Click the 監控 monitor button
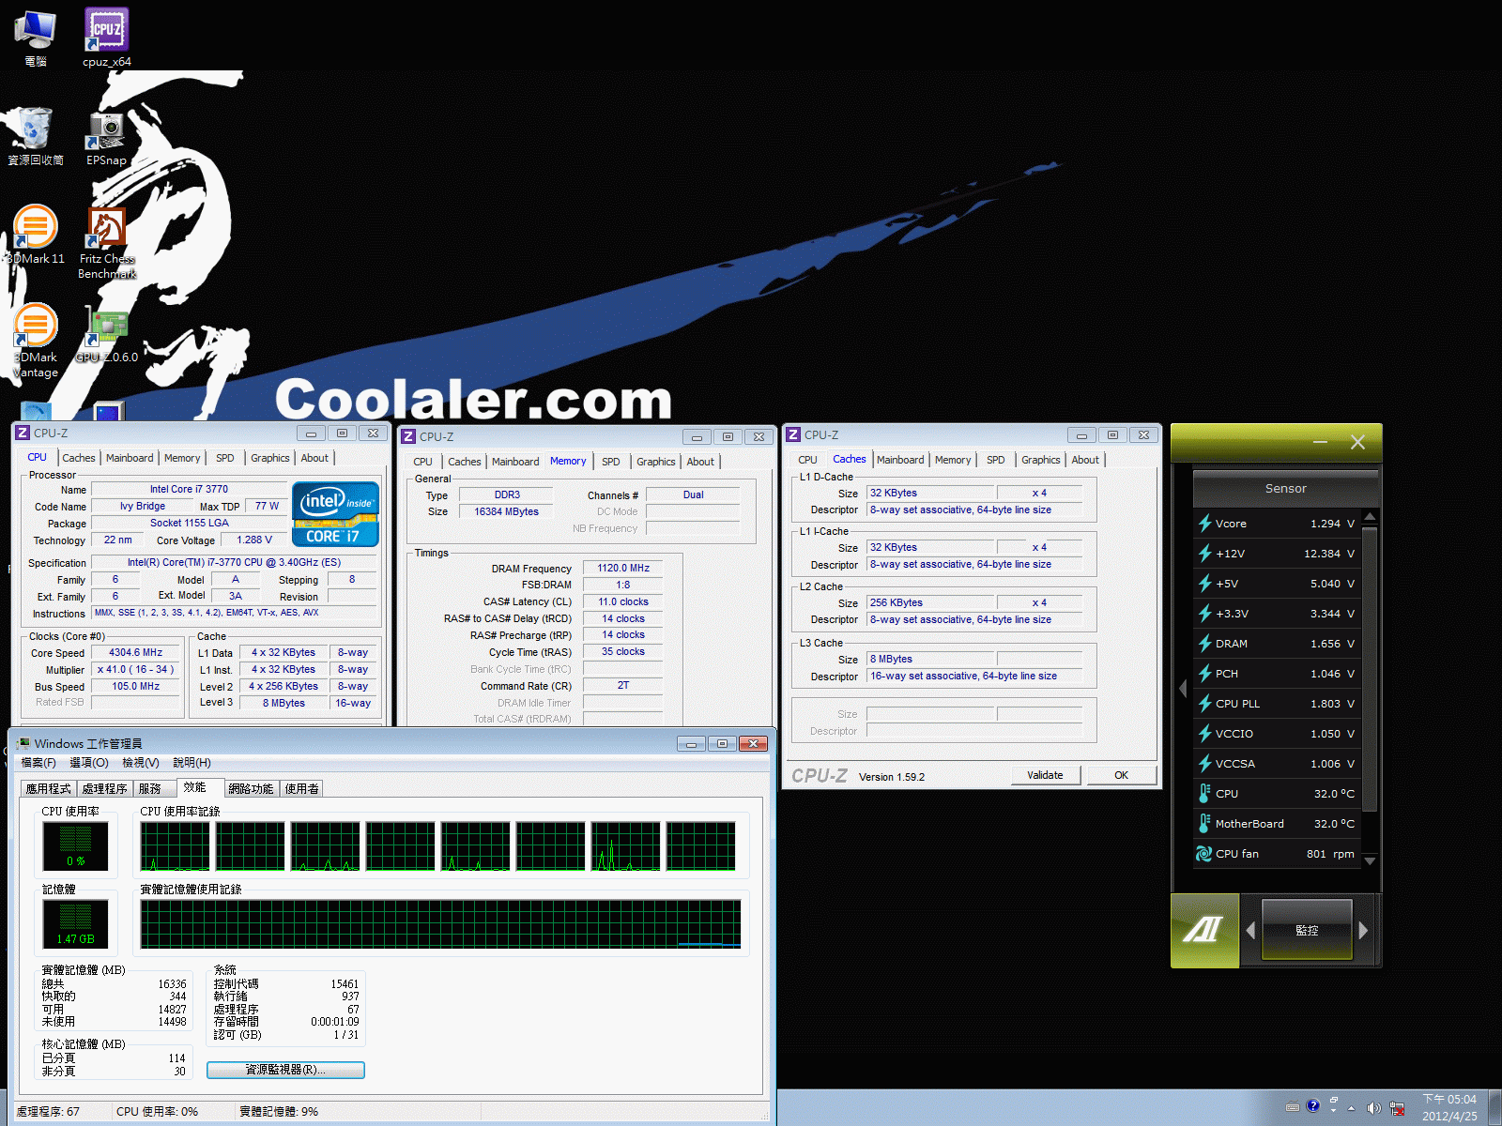The height and width of the screenshot is (1126, 1502). click(x=1307, y=930)
